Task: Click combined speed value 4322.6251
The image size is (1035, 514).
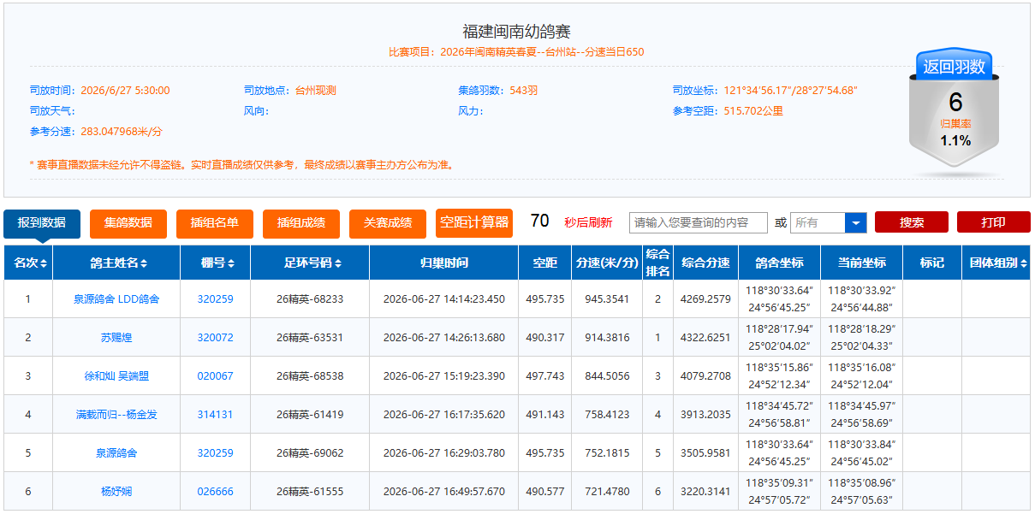Action: coord(706,338)
